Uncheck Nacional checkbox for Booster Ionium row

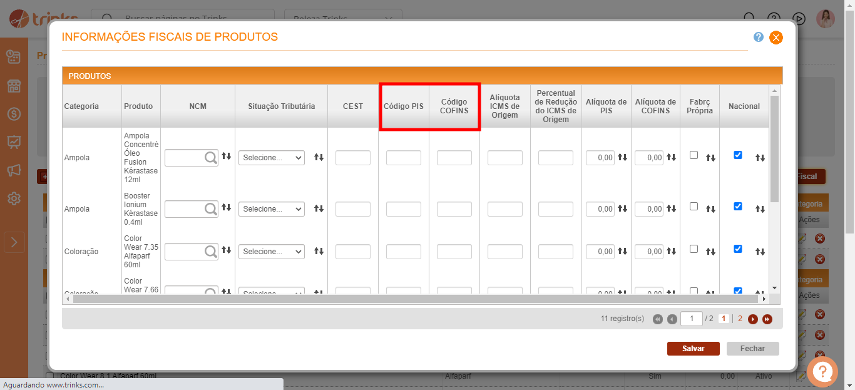pyautogui.click(x=738, y=206)
